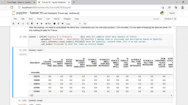This screenshot has height=105, width=188.
Task: Click the basket groupby code cell In [8]
Action: point(100,40)
